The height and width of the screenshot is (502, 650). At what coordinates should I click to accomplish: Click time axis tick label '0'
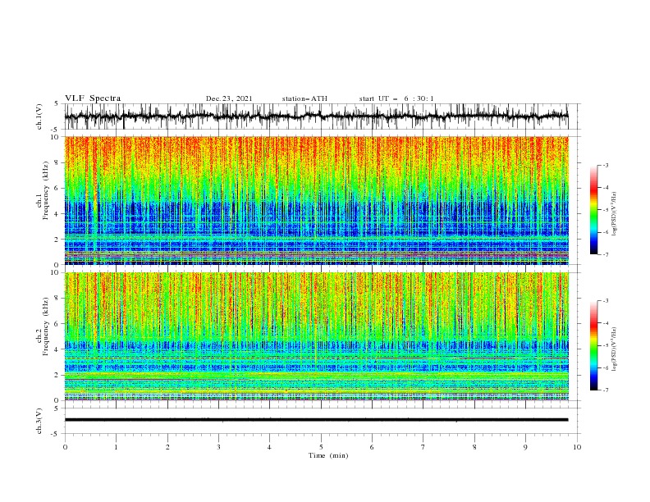(65, 447)
